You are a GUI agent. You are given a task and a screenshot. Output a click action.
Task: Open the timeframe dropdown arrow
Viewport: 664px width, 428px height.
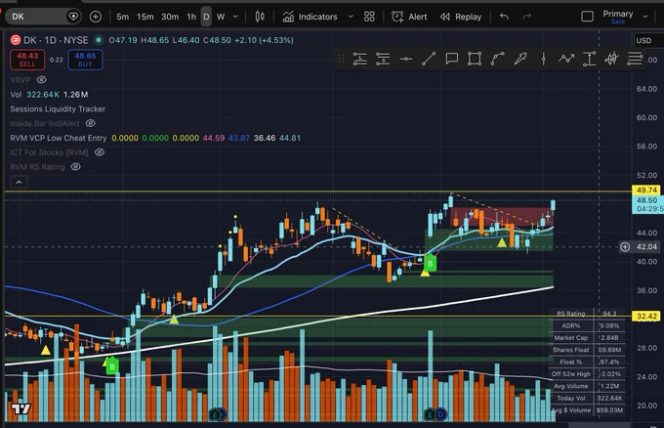tap(236, 17)
